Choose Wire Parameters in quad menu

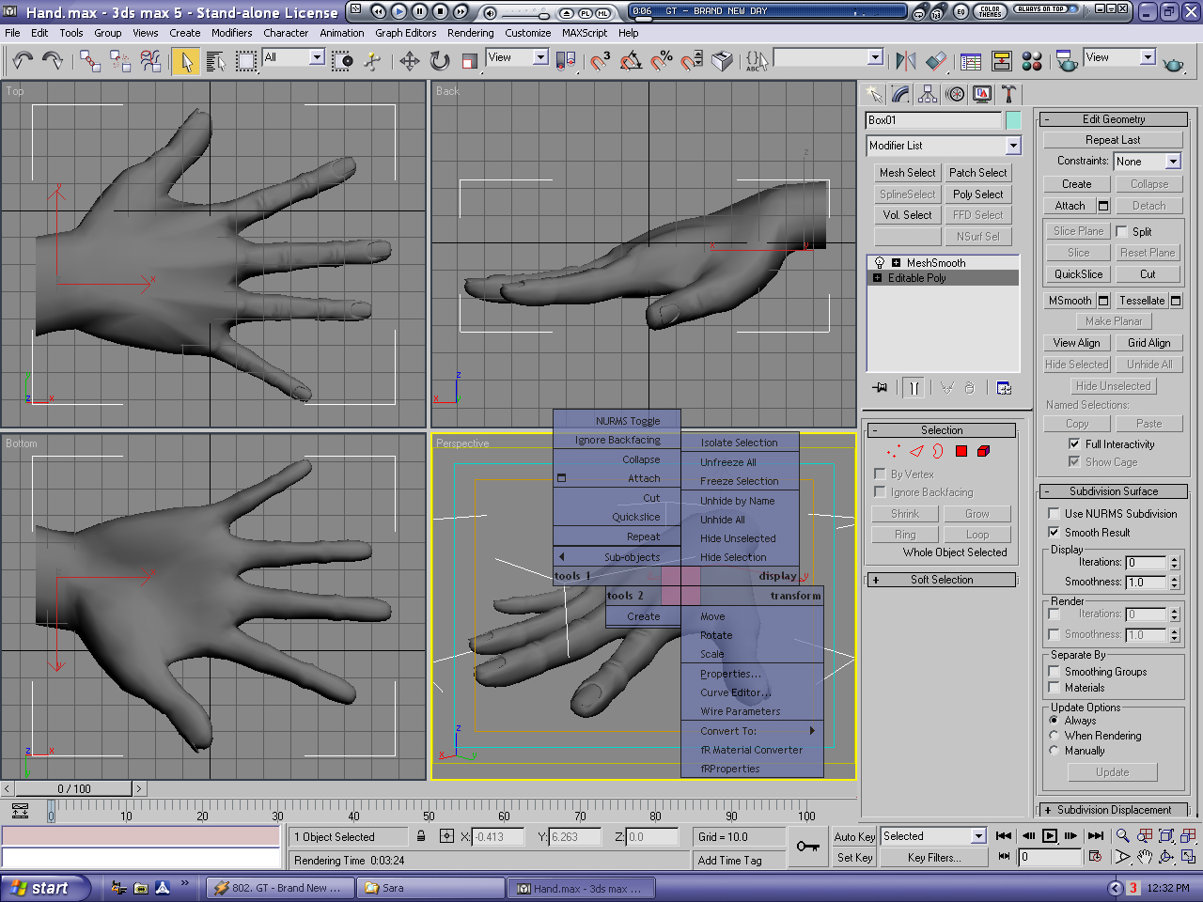coord(752,711)
